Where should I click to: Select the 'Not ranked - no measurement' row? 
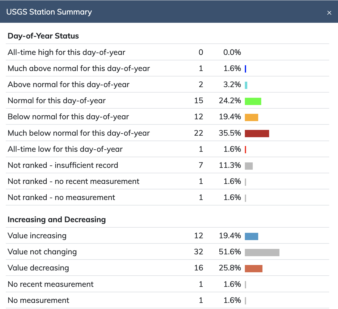pyautogui.click(x=61, y=198)
